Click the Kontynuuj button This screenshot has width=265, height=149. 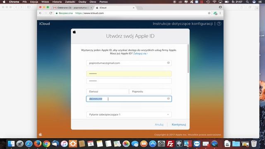pyautogui.click(x=178, y=125)
